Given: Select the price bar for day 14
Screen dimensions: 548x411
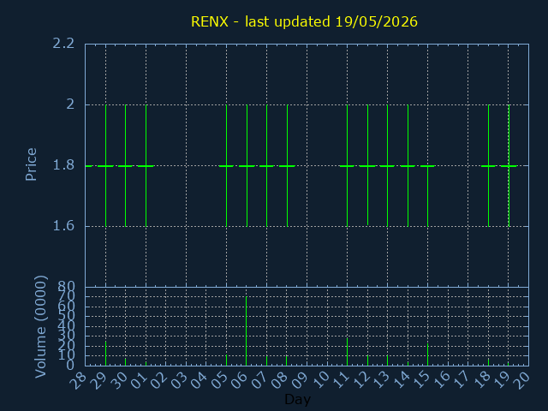Looking at the screenshot, I should (x=408, y=165).
